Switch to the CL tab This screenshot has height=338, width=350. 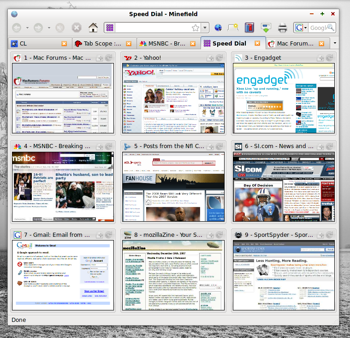click(40, 43)
